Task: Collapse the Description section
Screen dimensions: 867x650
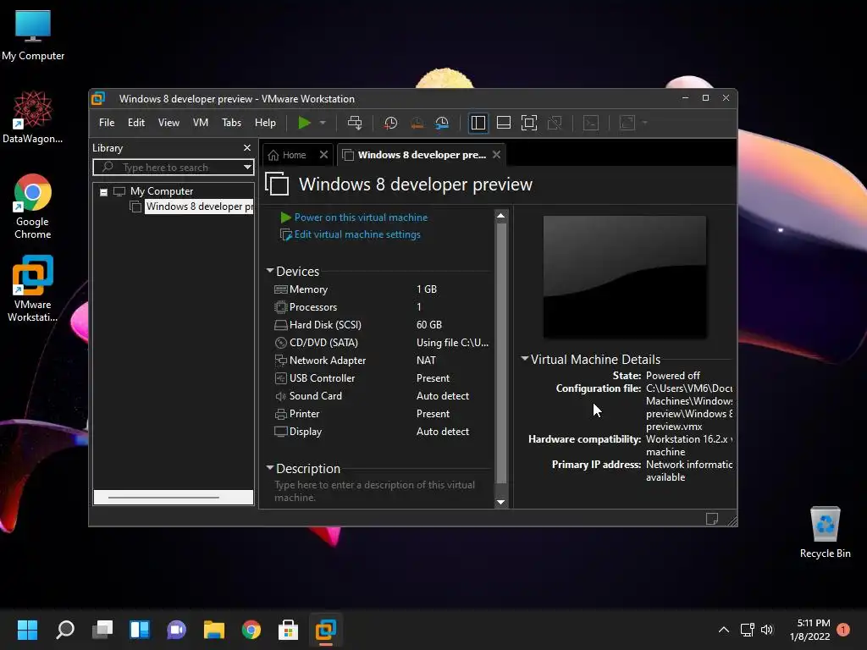Action: 270,468
